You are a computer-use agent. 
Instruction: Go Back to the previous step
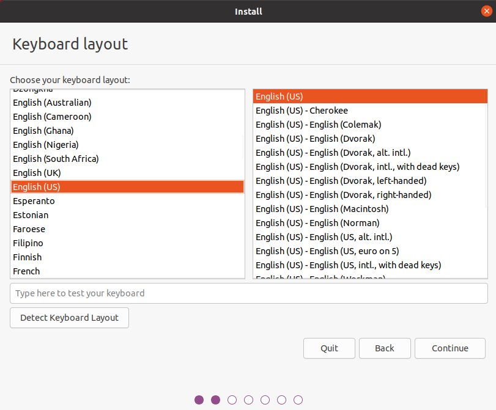click(384, 348)
